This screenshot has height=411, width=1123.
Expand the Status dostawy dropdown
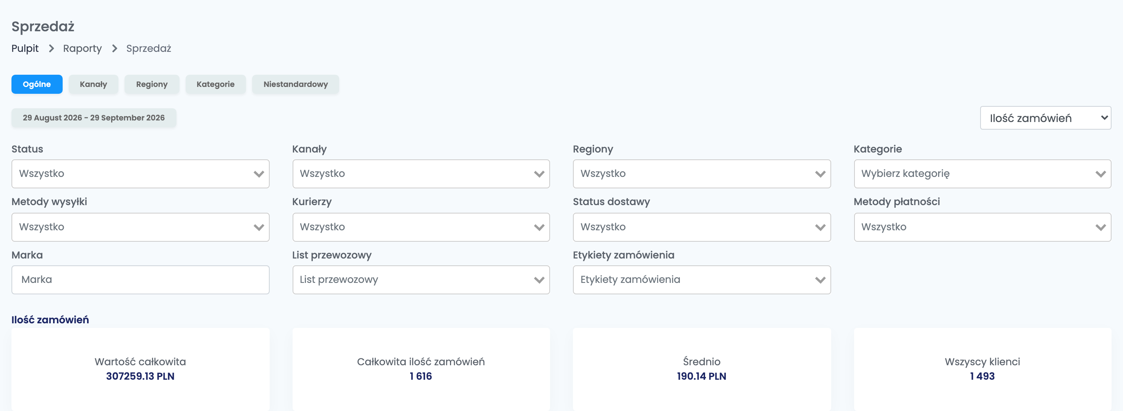[702, 227]
